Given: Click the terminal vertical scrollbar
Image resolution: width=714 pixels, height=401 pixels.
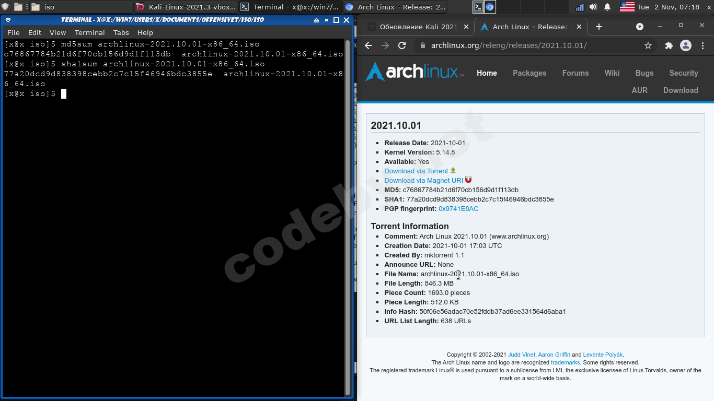Looking at the screenshot, I should [x=348, y=217].
